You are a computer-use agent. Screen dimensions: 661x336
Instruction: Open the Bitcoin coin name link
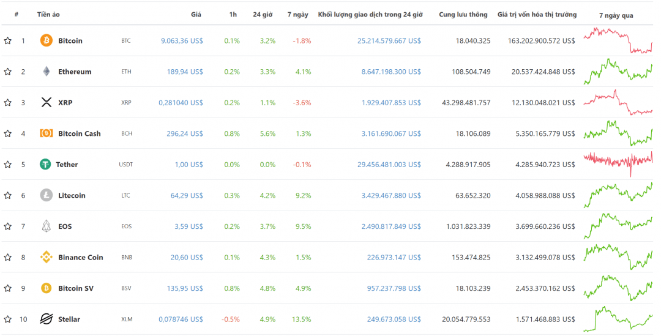tap(70, 40)
